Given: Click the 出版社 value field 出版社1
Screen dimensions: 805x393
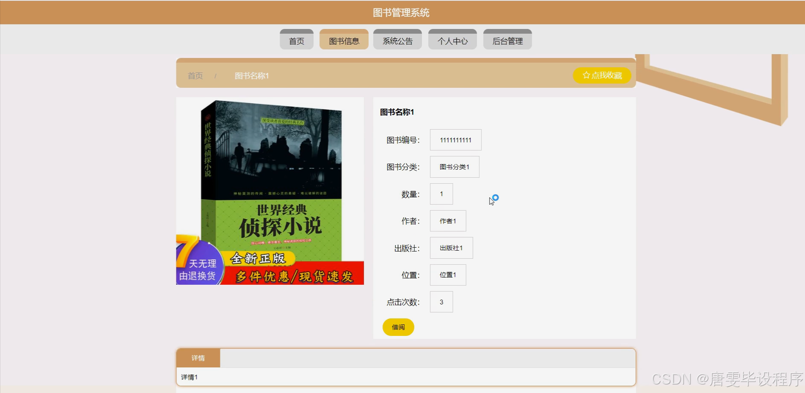Looking at the screenshot, I should (451, 248).
